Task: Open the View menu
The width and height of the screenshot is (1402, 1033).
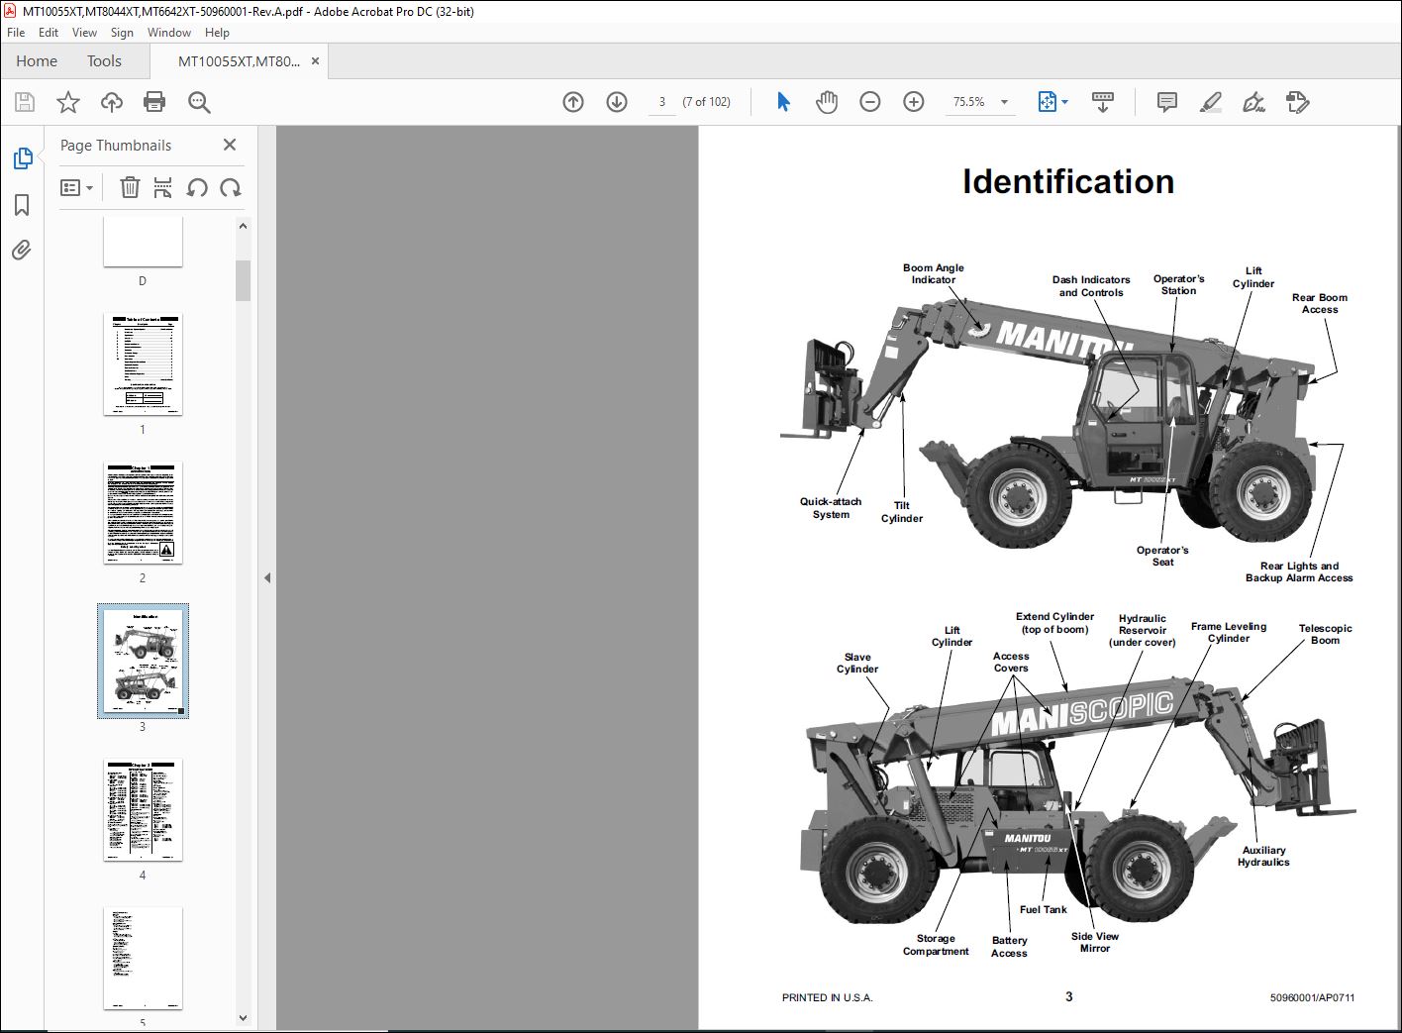Action: pyautogui.click(x=84, y=33)
